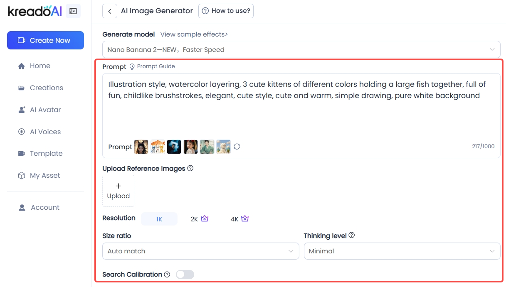Select the 2K resolution option

[195, 219]
